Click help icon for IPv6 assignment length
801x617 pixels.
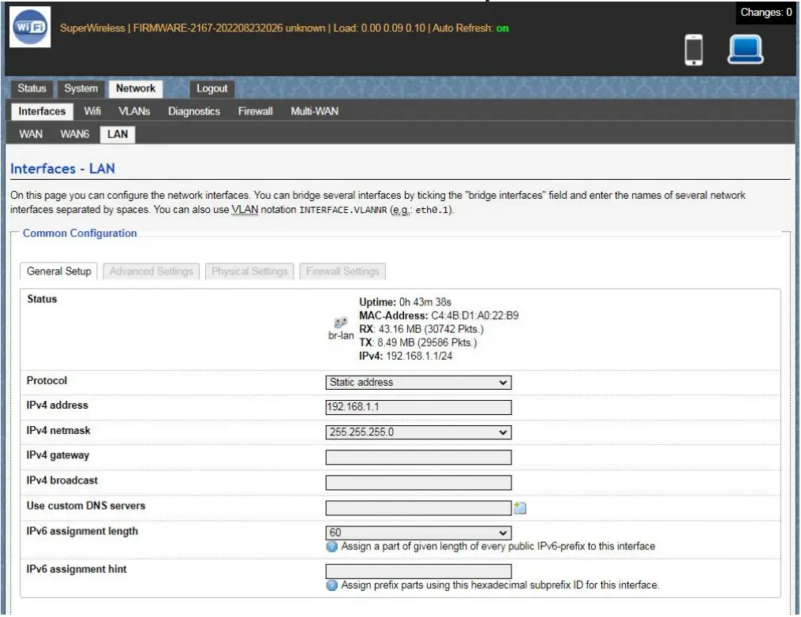332,546
